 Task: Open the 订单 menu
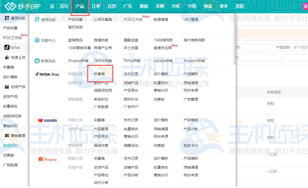(96, 6)
